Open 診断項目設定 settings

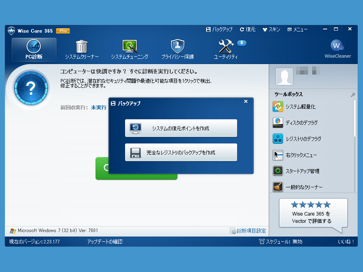tap(248, 231)
